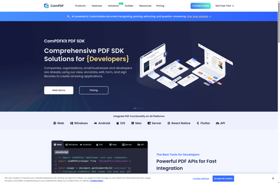Open Cookies Settings

click(201, 179)
